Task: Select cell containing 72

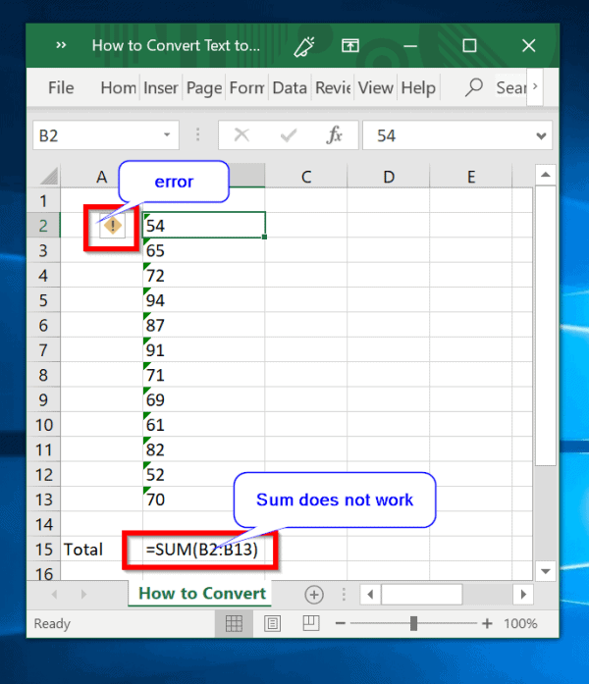Action: 204,275
